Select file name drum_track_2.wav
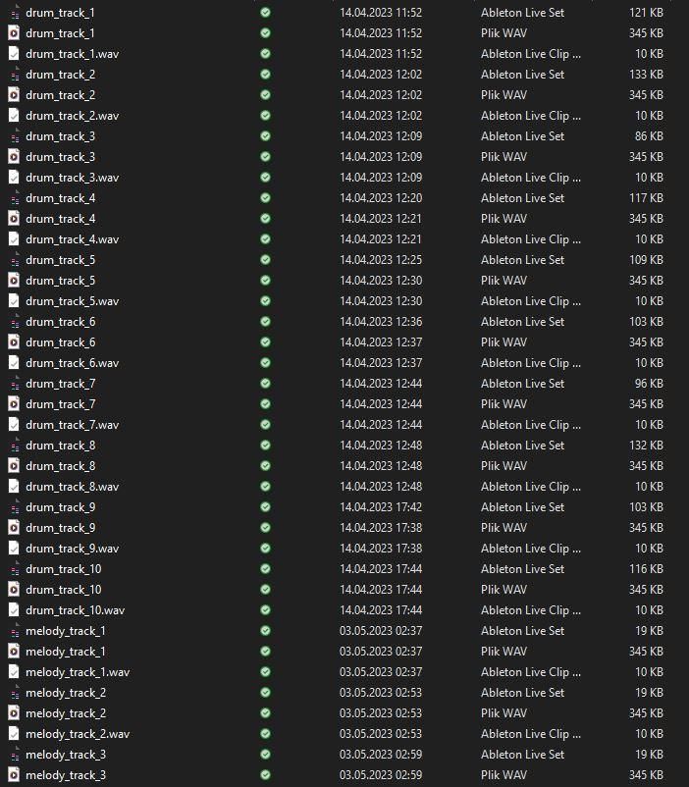689x787 pixels. [x=73, y=116]
